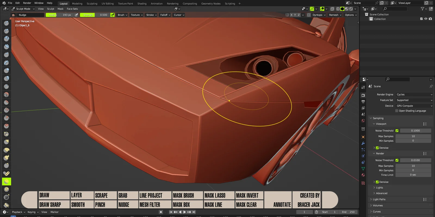Select the Draw sculpt brush in toolbar
Viewport: 435px width, 217px height.
[x=7, y=23]
